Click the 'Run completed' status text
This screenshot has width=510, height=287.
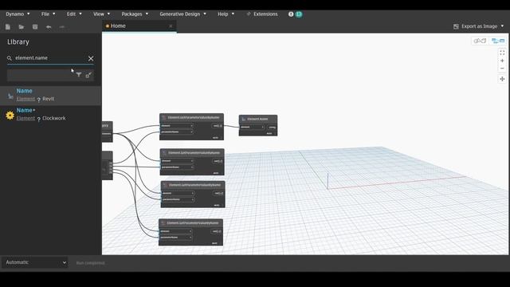click(90, 263)
